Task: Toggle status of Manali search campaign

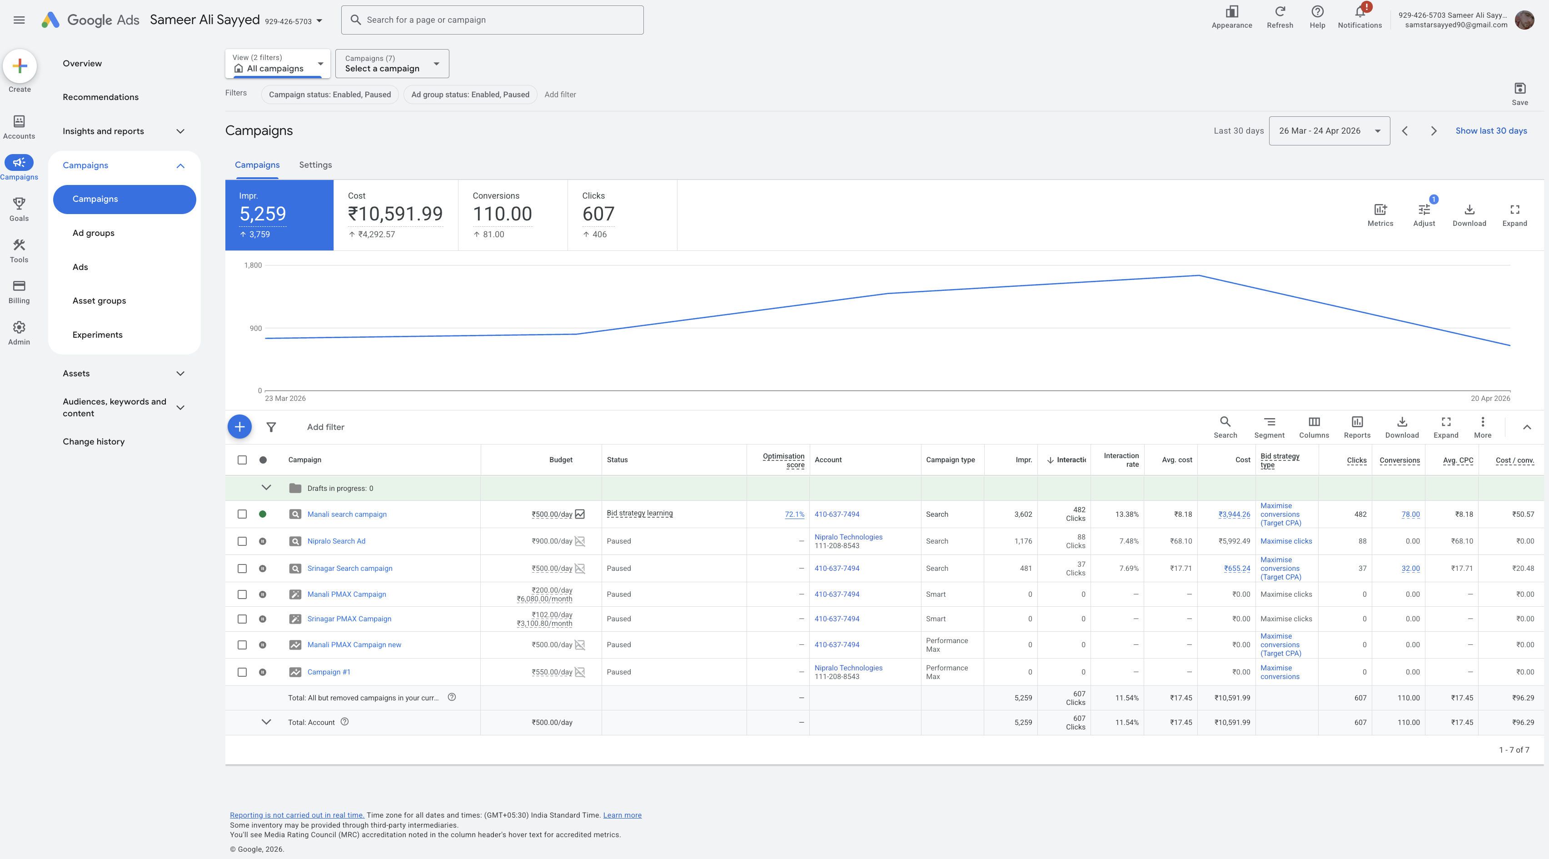Action: click(x=263, y=514)
